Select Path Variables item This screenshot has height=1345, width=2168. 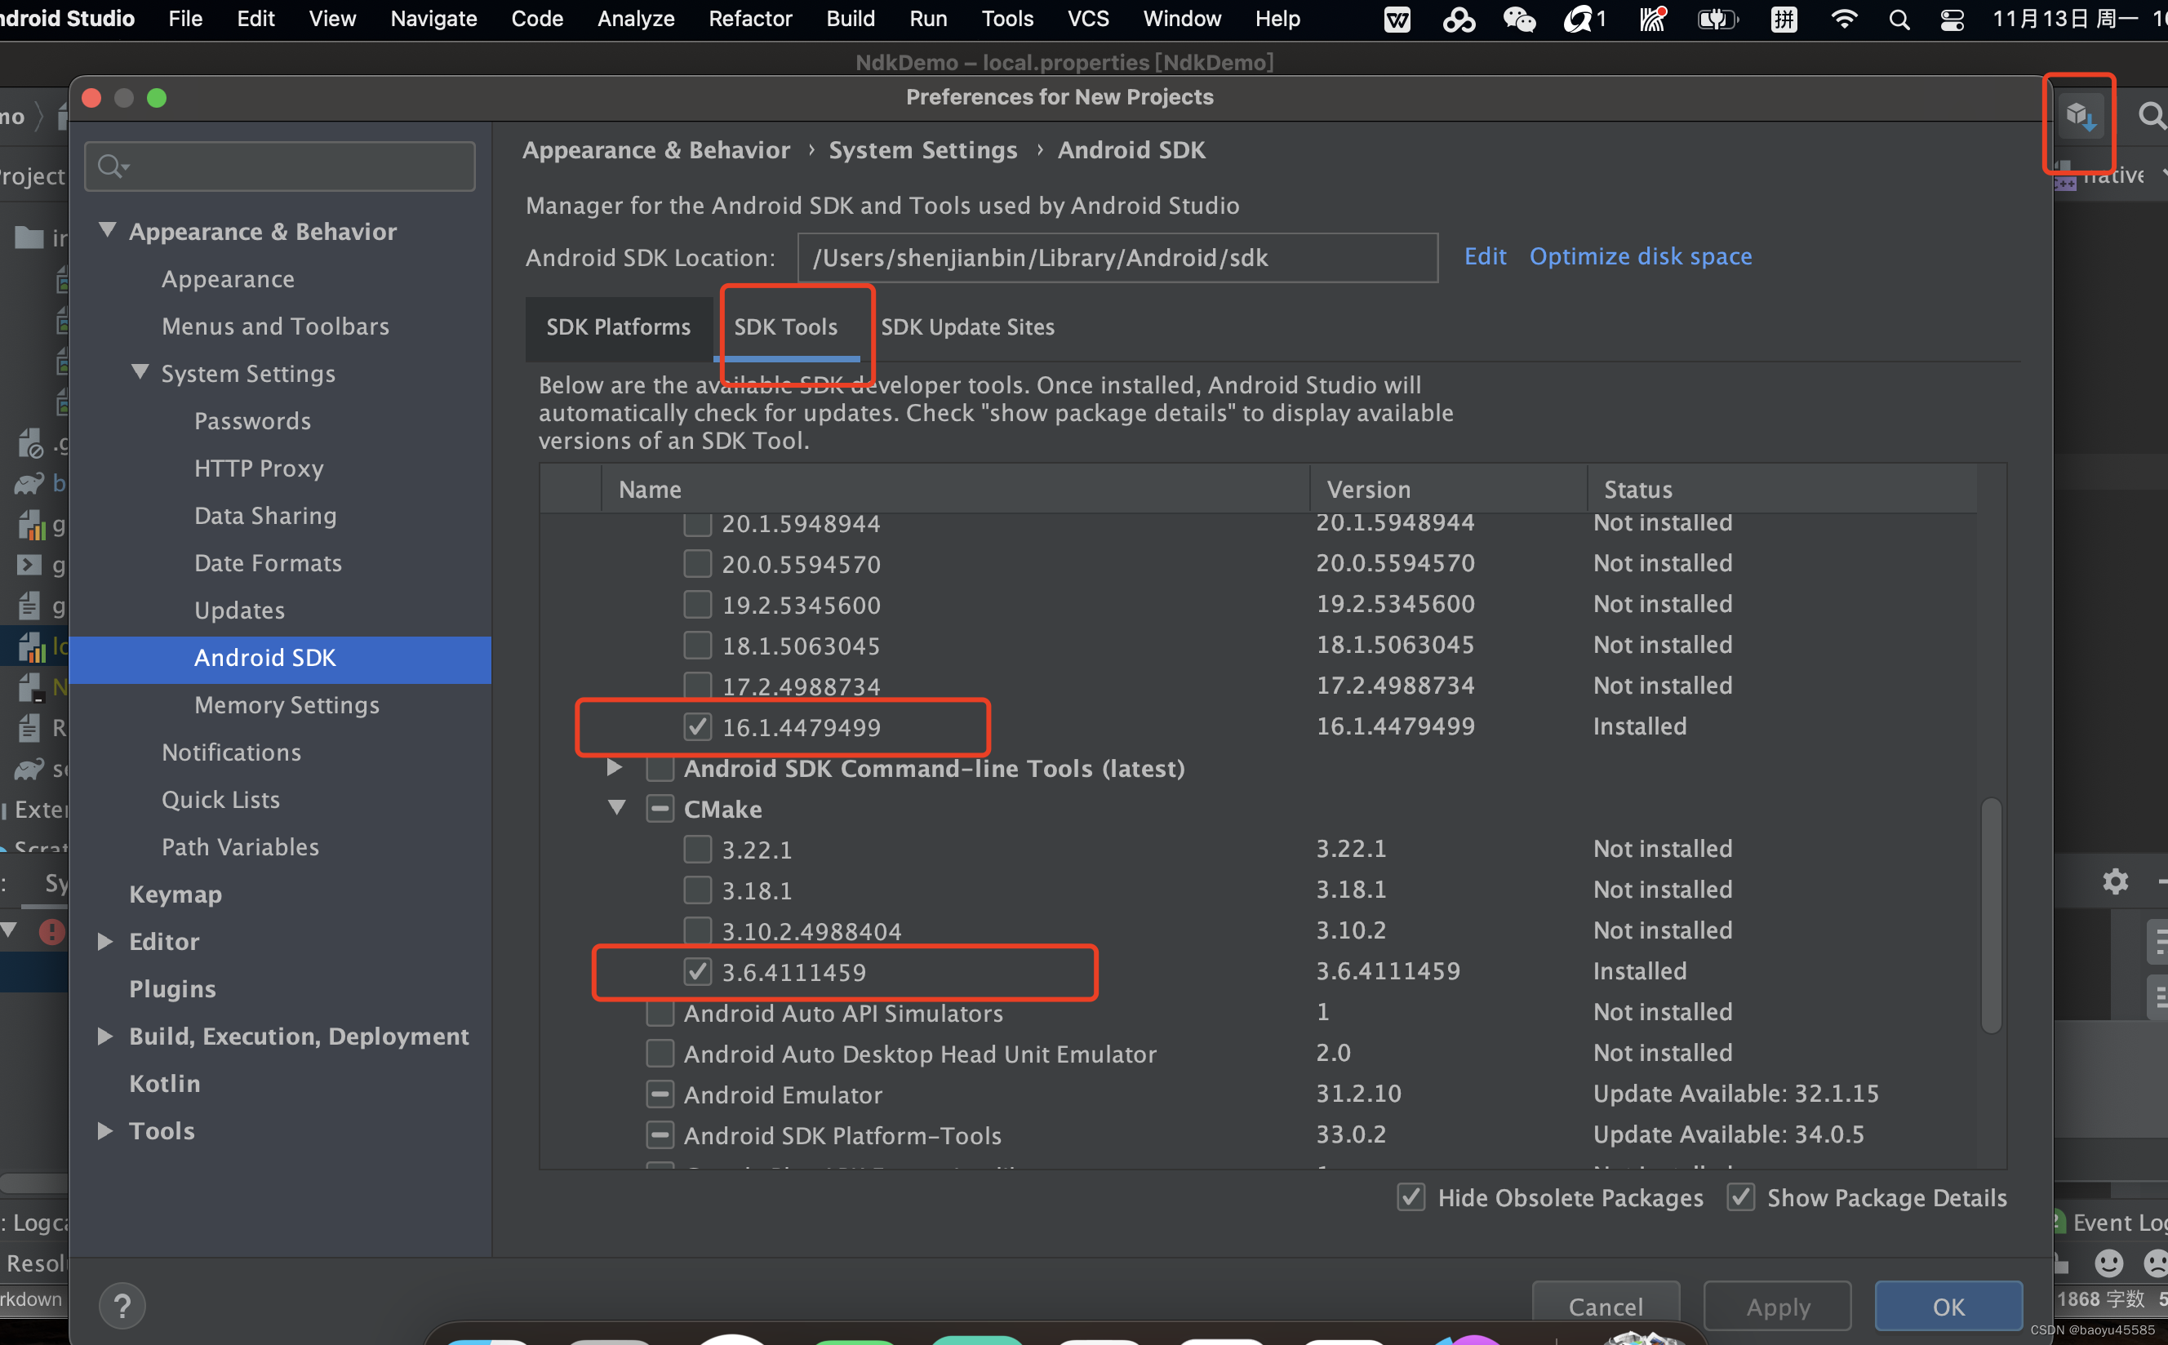239,847
